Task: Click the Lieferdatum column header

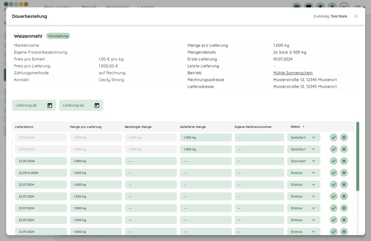Action: click(x=24, y=127)
